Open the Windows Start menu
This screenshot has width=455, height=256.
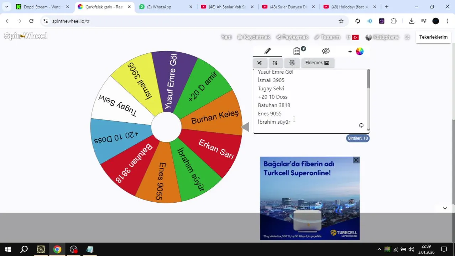8,249
